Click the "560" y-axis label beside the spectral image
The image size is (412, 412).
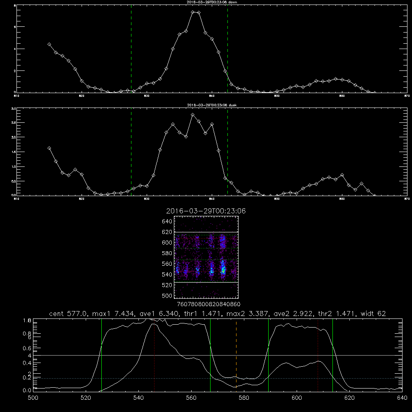point(167,264)
